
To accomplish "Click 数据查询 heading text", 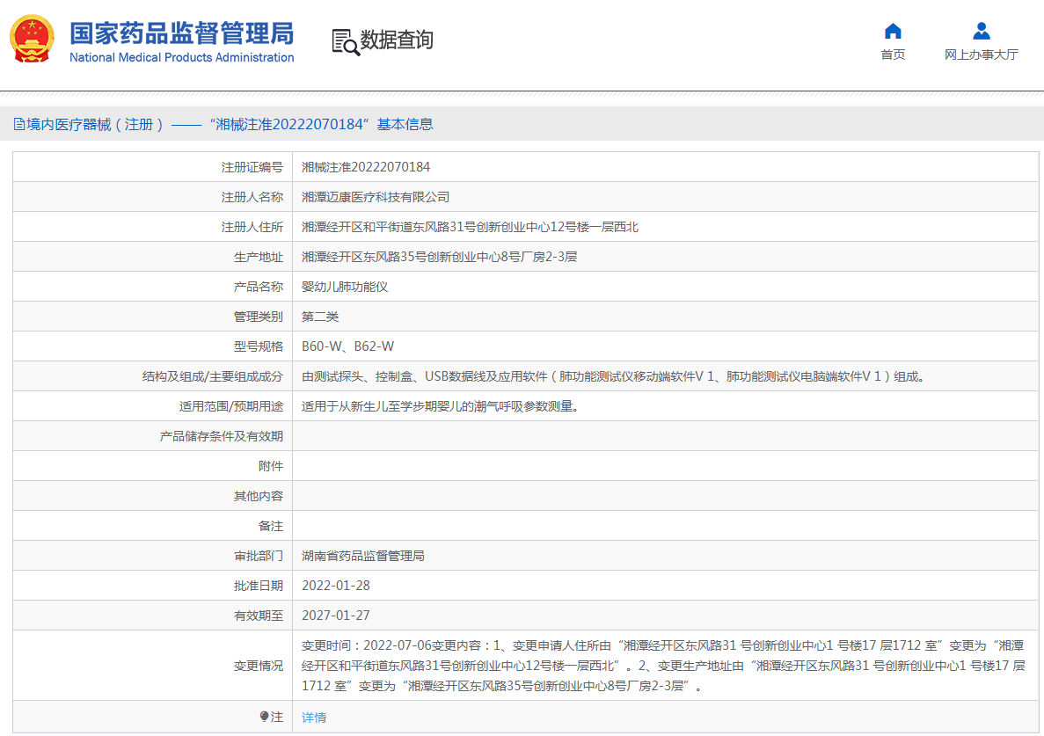I will click(397, 40).
